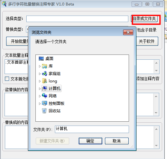Click the long user folder icon
167x159 pixels.
(x=45, y=81)
